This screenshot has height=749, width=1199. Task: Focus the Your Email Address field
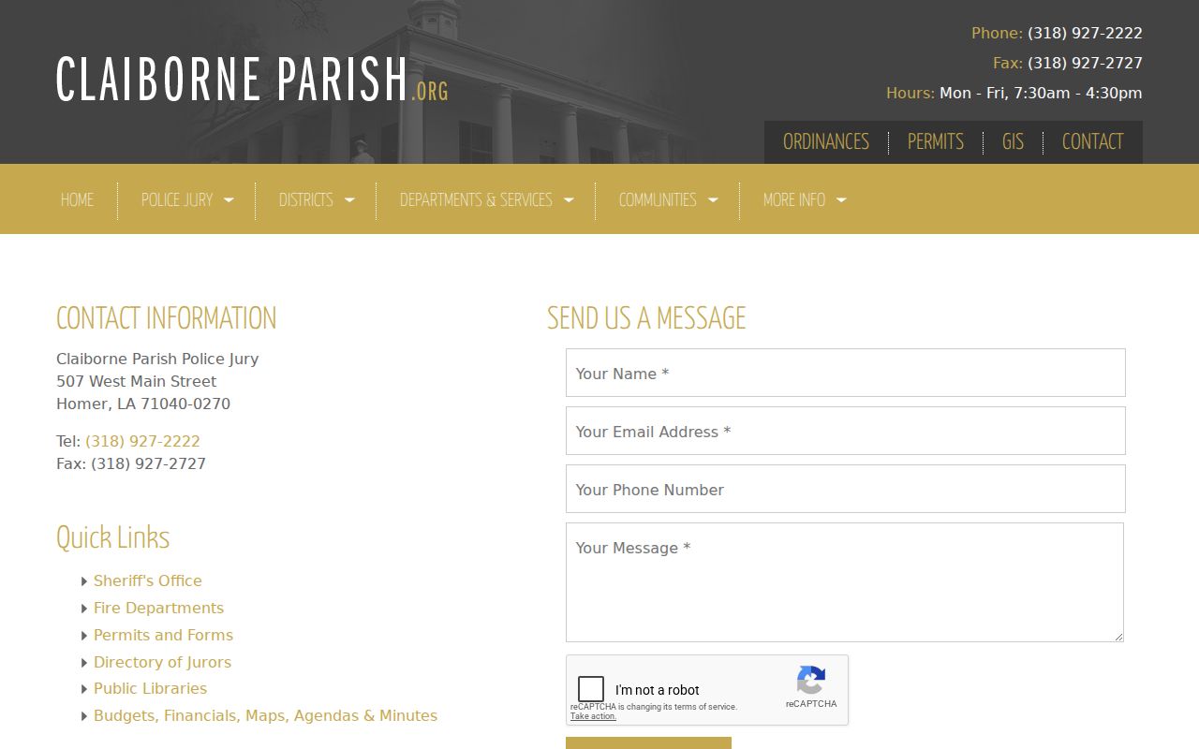845,431
